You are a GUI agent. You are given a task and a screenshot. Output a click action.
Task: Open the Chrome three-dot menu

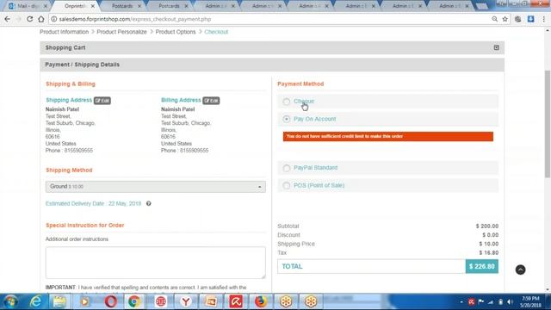coord(543,19)
